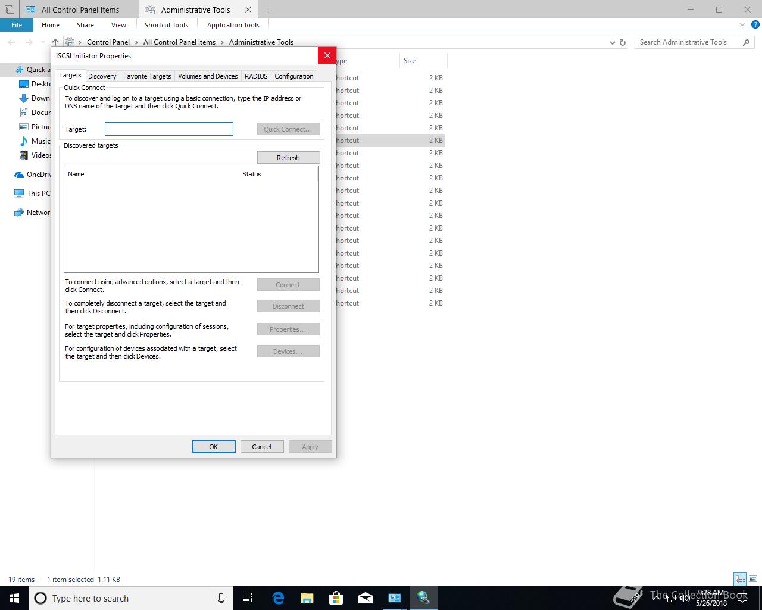This screenshot has width=762, height=610.
Task: Switch to the Discovery tab
Action: pos(102,76)
